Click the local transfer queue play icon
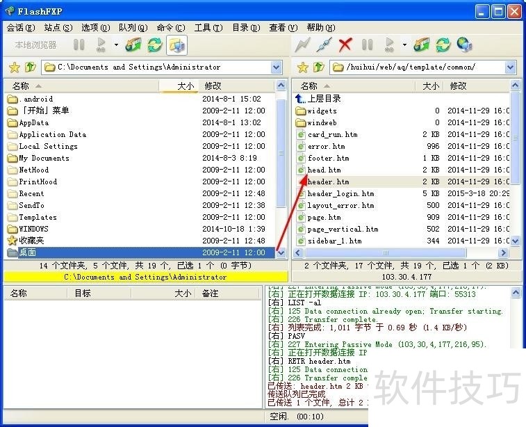This screenshot has height=427, width=526. (x=101, y=45)
